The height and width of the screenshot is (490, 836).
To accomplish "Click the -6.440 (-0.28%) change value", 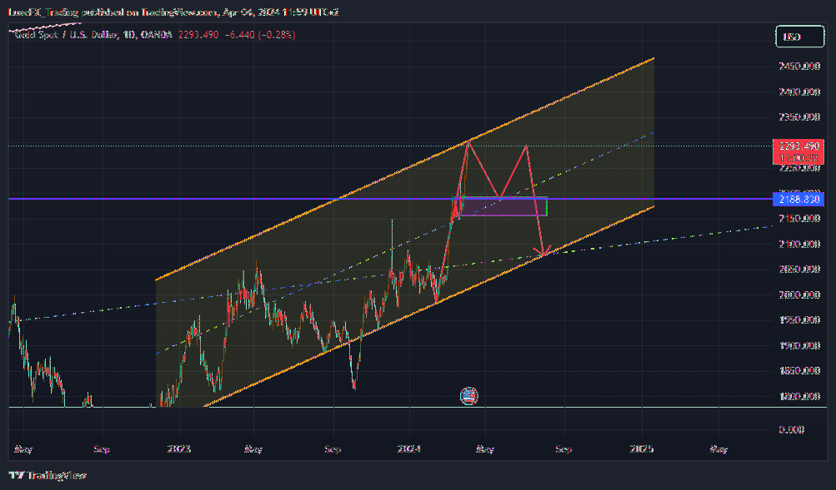I will point(260,35).
